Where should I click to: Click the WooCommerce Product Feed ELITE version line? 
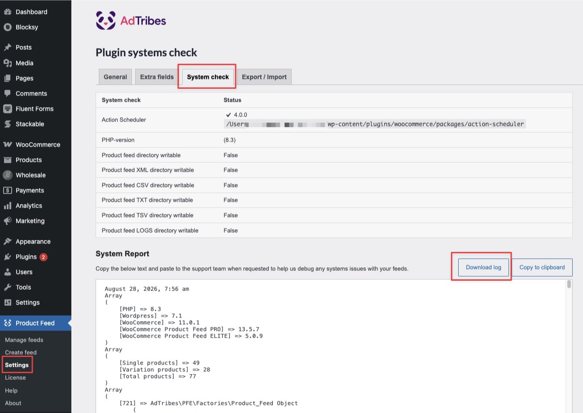pyautogui.click(x=191, y=336)
